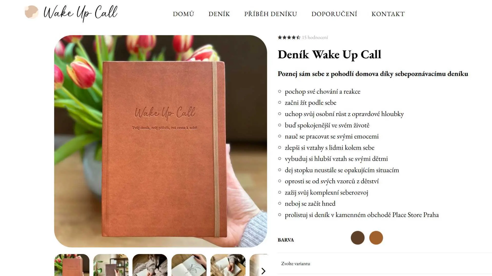Open the DOMŮ menu item
Image resolution: width=492 pixels, height=276 pixels.
click(x=183, y=14)
